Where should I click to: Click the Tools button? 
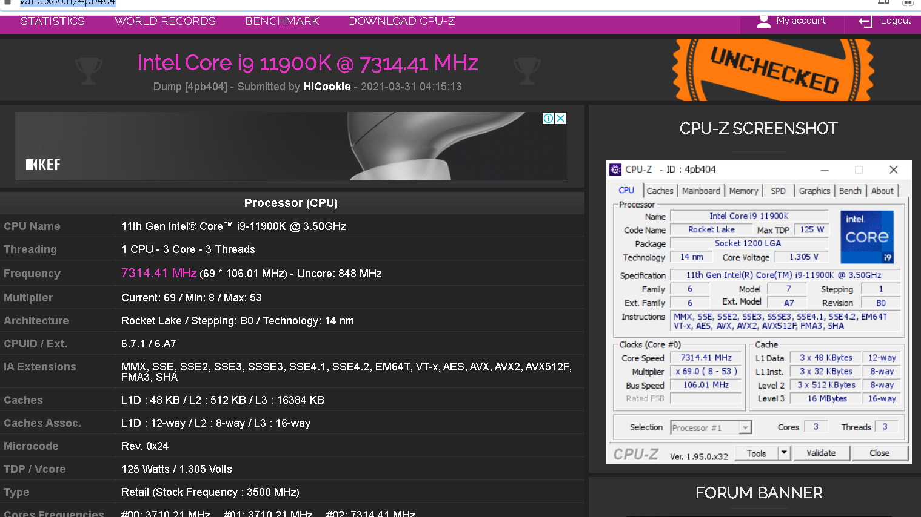click(x=756, y=453)
